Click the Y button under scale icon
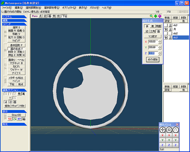The image size is (190, 152). [169, 140]
